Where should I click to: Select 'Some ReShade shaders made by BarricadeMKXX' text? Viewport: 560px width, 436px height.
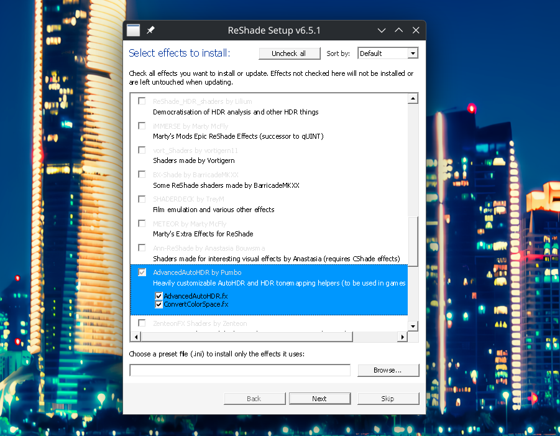pos(226,185)
